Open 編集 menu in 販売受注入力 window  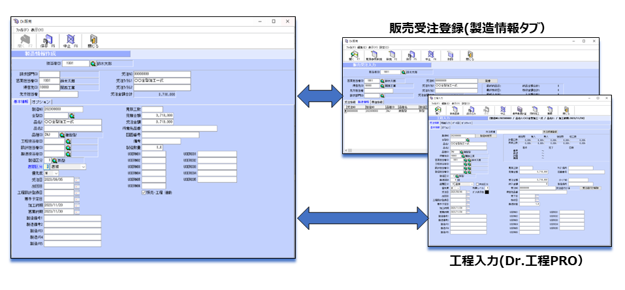(362, 48)
